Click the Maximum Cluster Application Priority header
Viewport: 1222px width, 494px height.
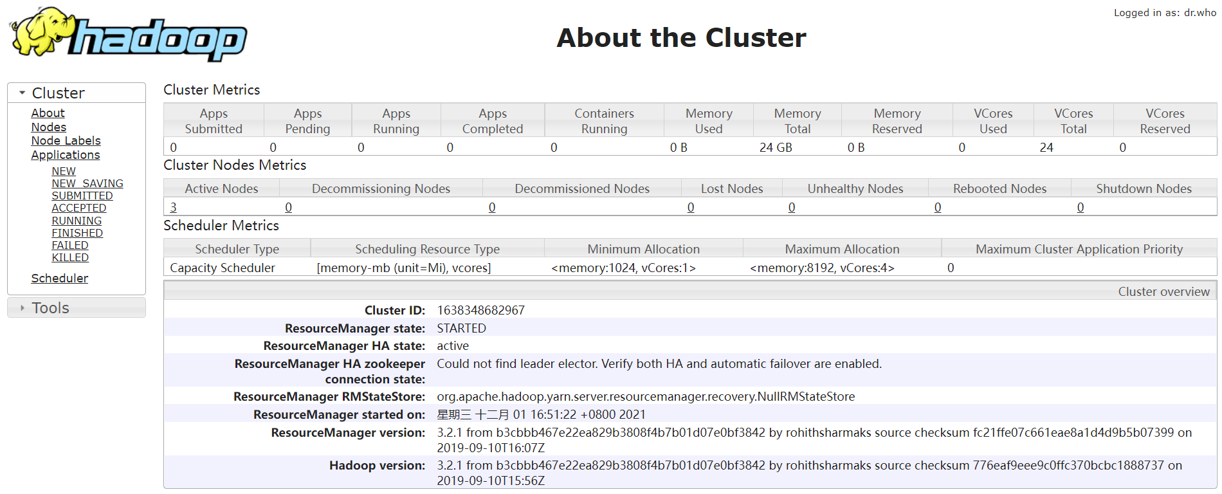coord(1079,249)
